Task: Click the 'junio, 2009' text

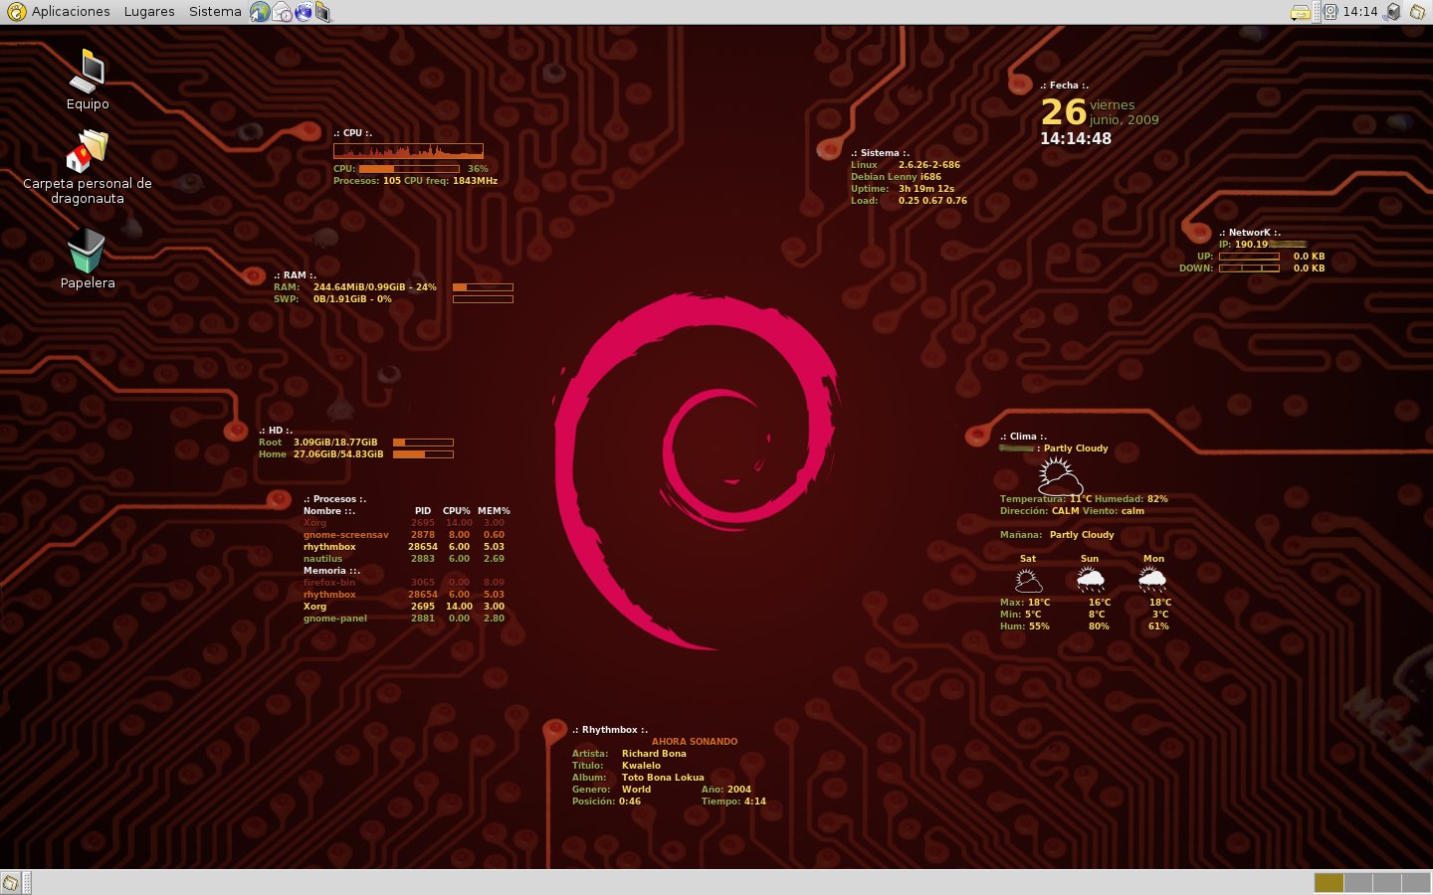Action: point(1124,119)
